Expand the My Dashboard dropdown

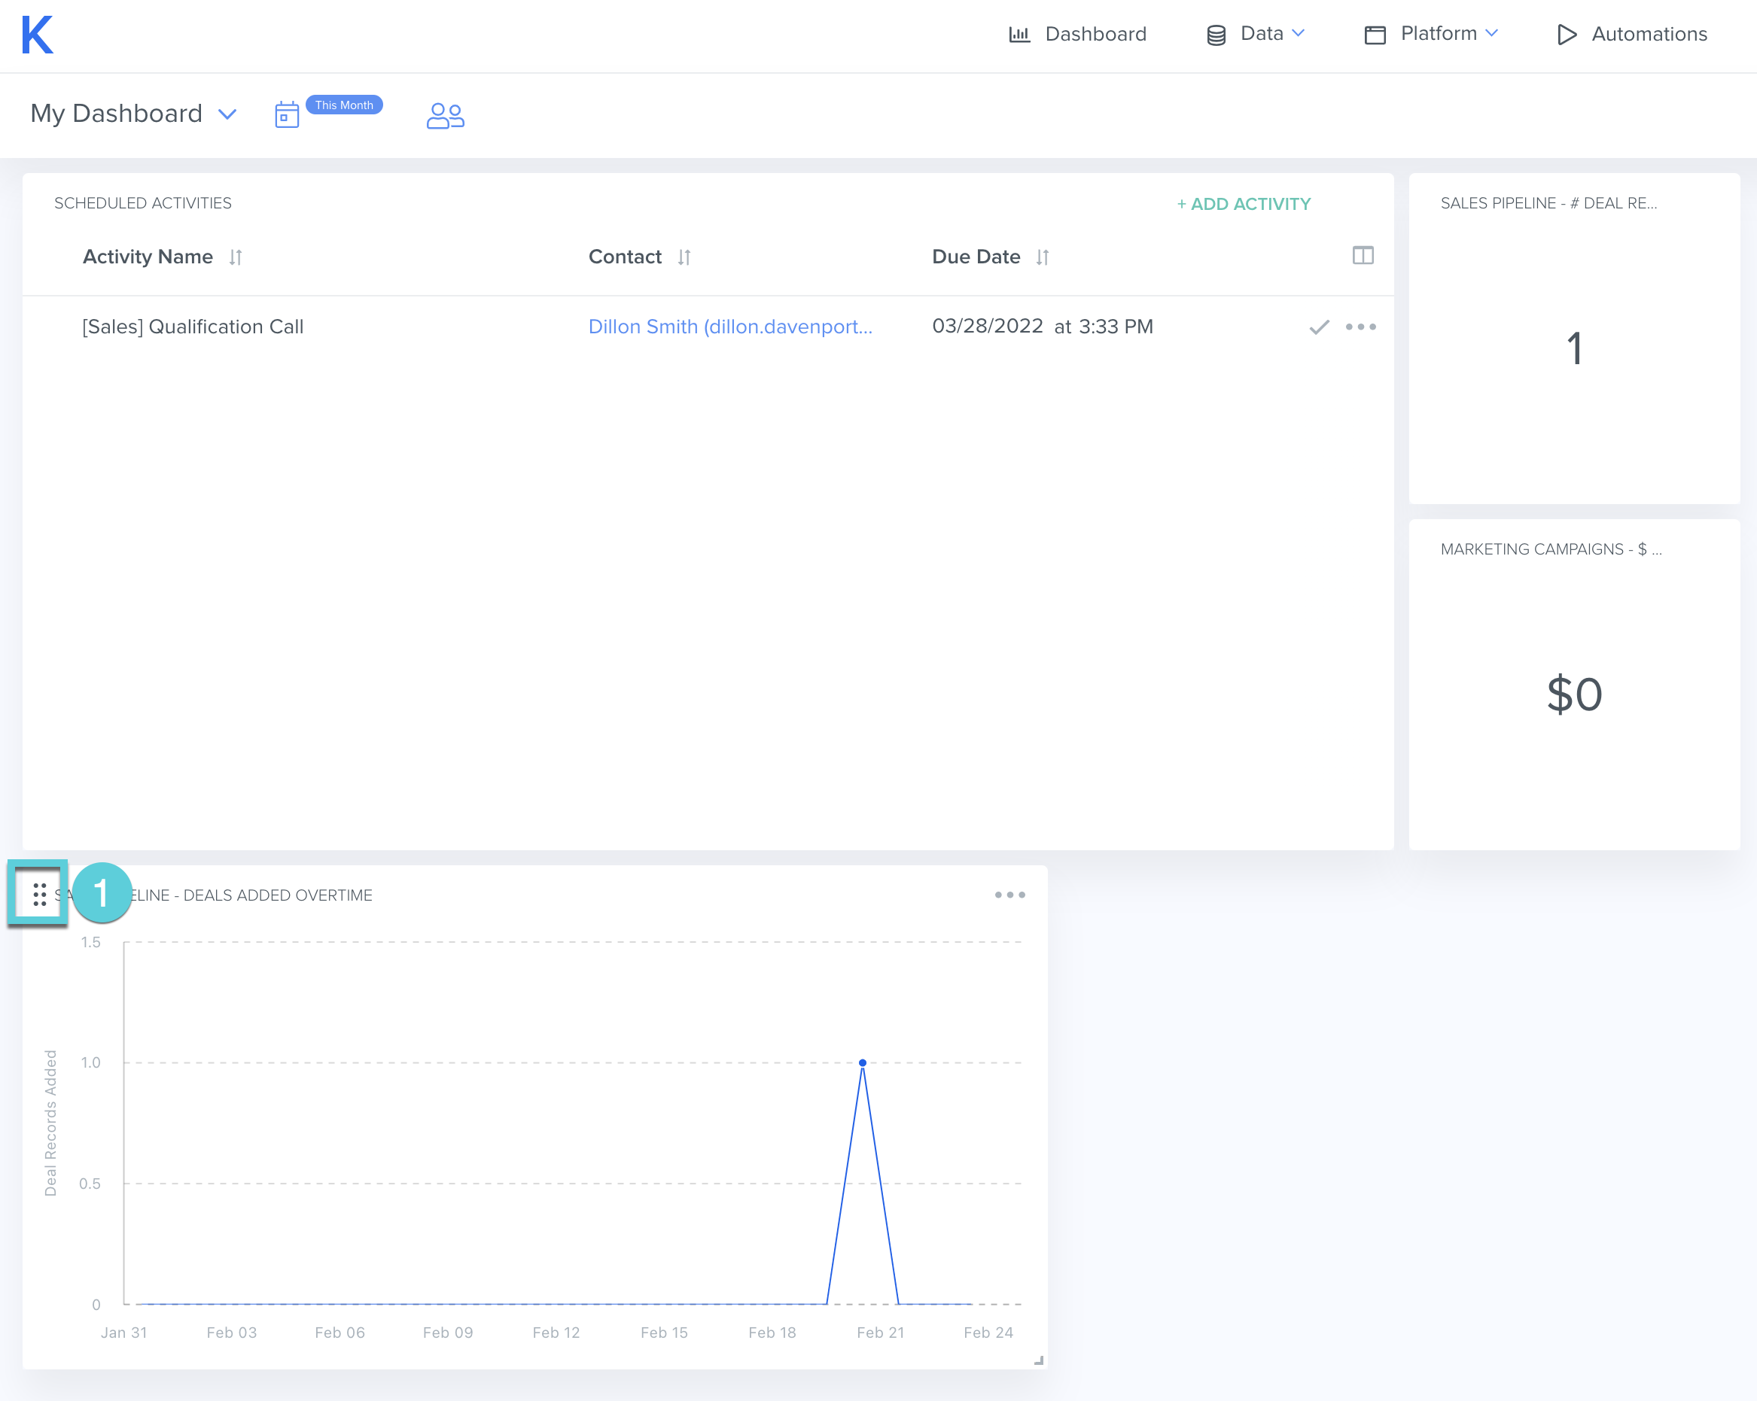click(227, 114)
